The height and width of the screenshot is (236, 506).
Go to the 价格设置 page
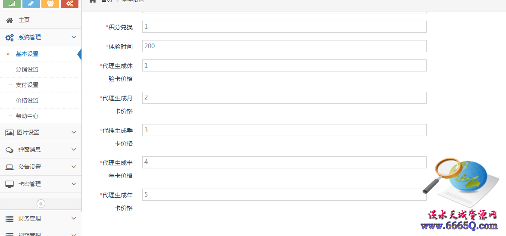[27, 101]
